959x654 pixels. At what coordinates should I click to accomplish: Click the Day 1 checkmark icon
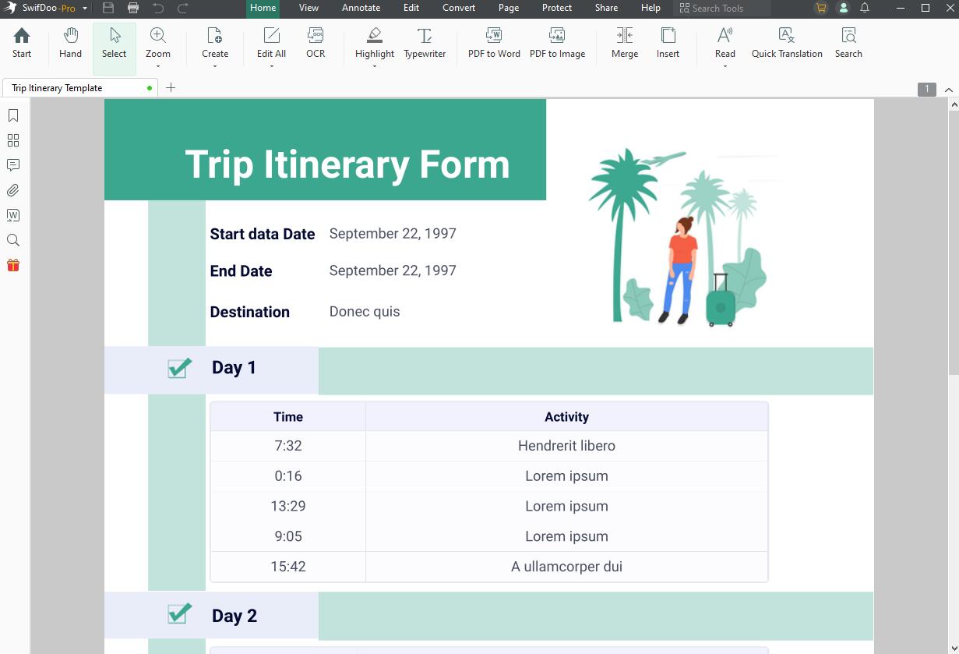click(180, 368)
